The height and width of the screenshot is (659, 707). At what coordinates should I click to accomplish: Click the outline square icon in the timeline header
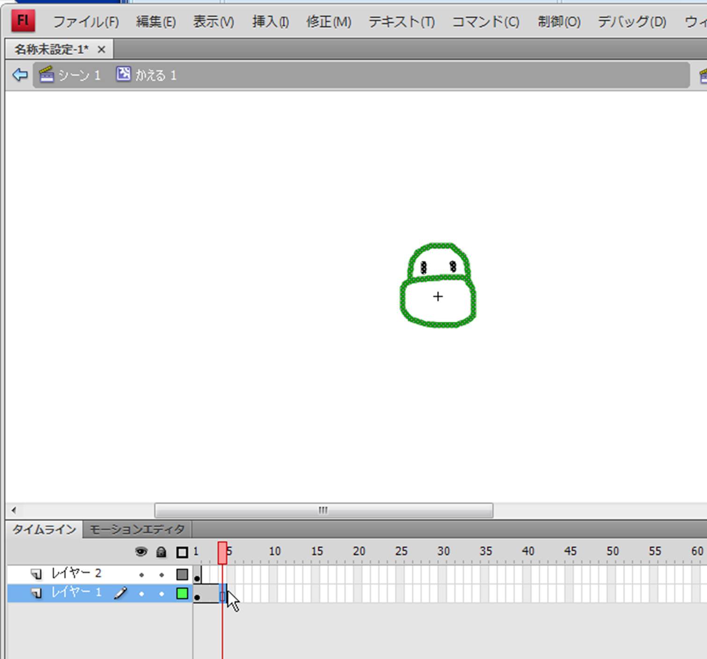[182, 552]
